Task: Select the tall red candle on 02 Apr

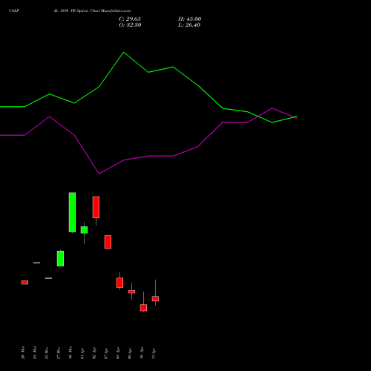Action: (96, 207)
